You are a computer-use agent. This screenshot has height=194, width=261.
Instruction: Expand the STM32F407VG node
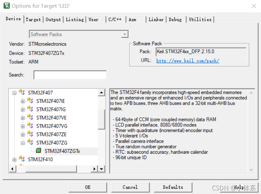click(x=23, y=126)
